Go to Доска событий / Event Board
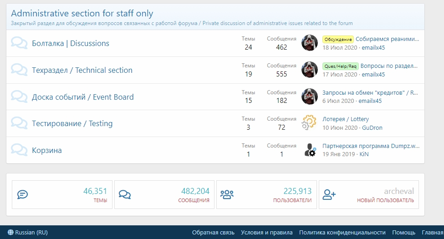This screenshot has width=444, height=239. pos(83,97)
